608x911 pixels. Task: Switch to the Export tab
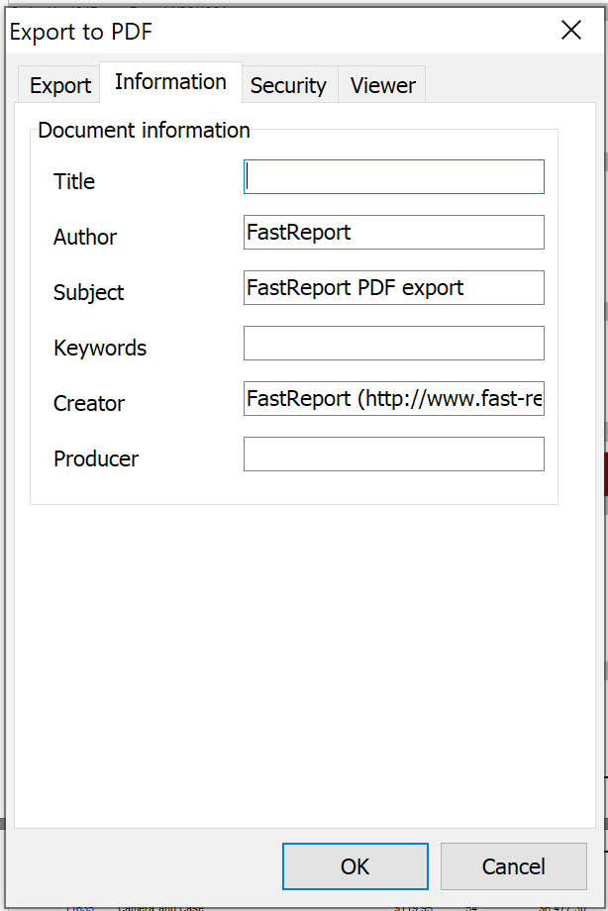pyautogui.click(x=59, y=85)
